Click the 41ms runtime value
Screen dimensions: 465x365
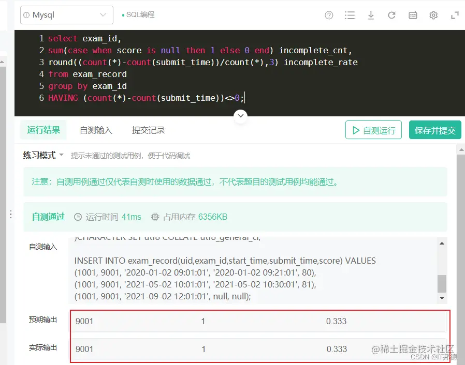(x=132, y=217)
